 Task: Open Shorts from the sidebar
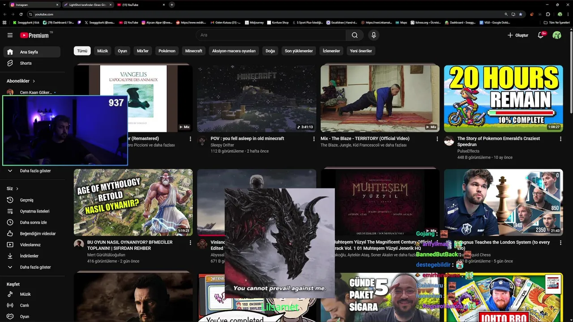pos(32,63)
